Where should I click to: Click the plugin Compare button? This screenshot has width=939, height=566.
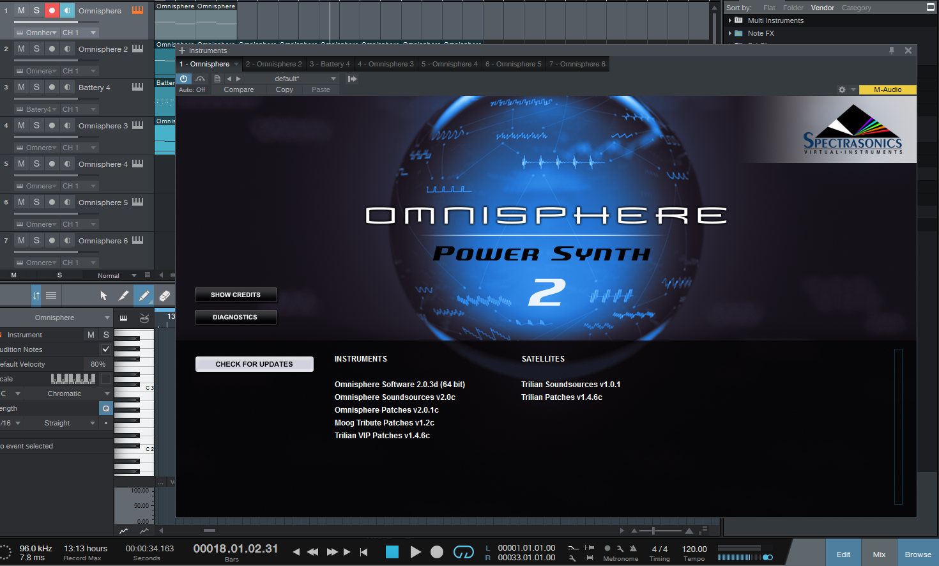[239, 89]
